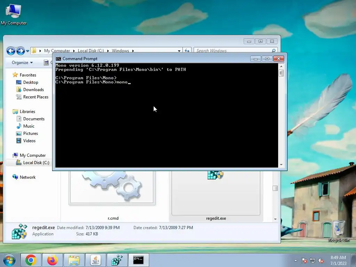The image size is (356, 267).
Task: Minimize the Explorer window
Action: 249,41
